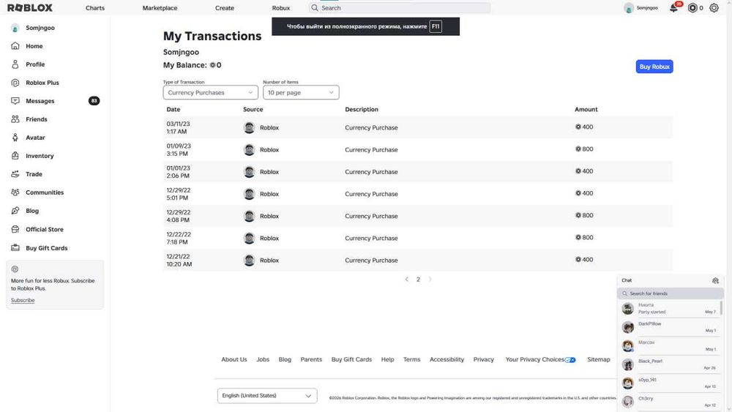
Task: Click the Buy Robux button
Action: pyautogui.click(x=654, y=67)
